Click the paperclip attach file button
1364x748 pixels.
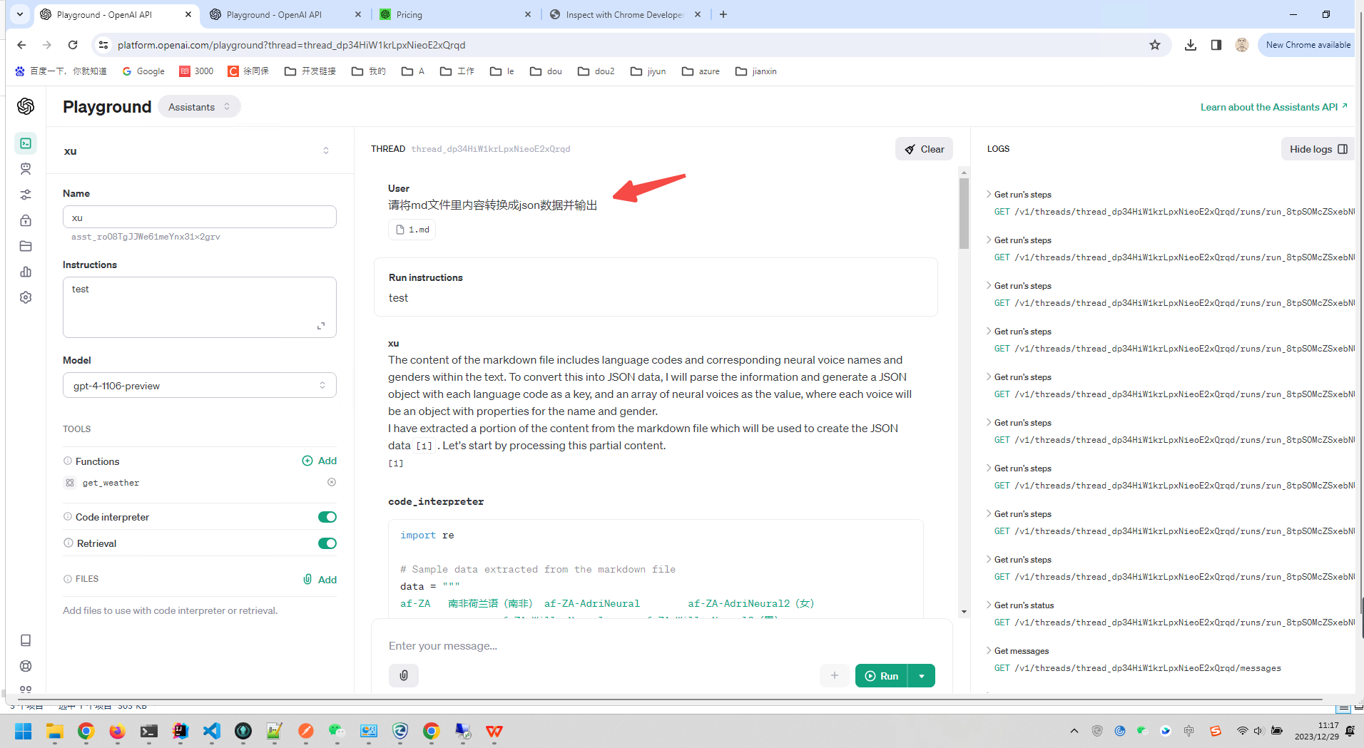point(404,675)
